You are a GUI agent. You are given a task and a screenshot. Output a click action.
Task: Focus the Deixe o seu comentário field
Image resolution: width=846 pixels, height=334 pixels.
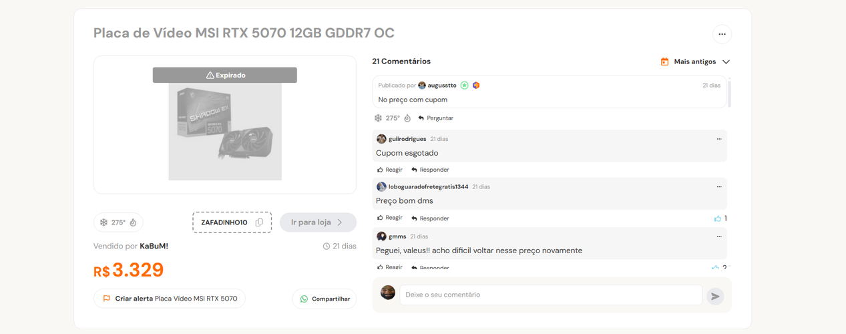[551, 295]
